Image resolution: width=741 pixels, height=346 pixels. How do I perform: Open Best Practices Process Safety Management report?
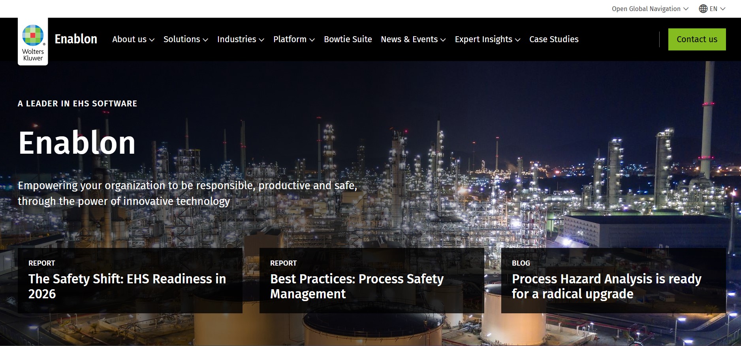pyautogui.click(x=372, y=281)
